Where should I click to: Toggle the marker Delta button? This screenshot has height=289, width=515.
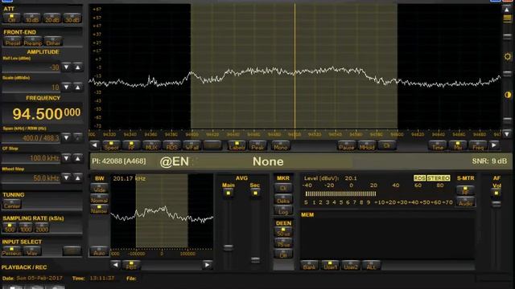(x=283, y=199)
